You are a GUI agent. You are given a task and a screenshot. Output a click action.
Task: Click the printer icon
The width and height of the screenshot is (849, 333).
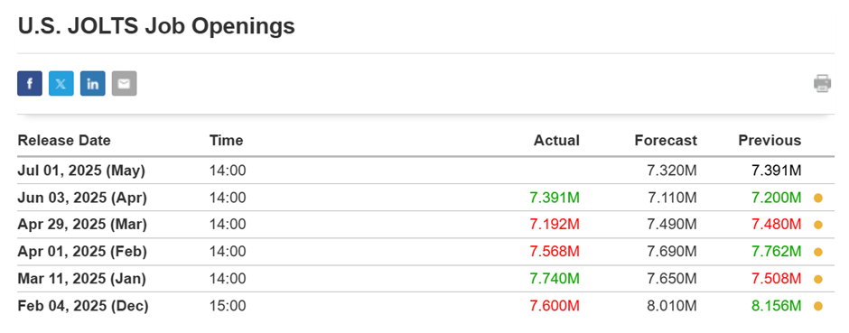click(822, 83)
